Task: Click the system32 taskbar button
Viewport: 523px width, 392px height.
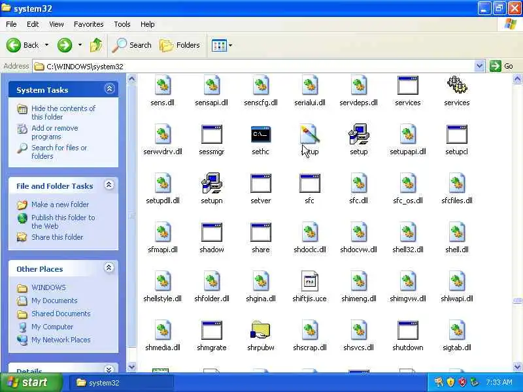Action: (122, 383)
